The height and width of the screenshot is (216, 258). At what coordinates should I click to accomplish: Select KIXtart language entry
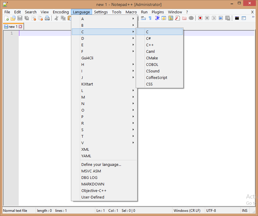(104, 84)
